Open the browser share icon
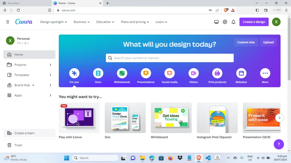 tap(217, 10)
